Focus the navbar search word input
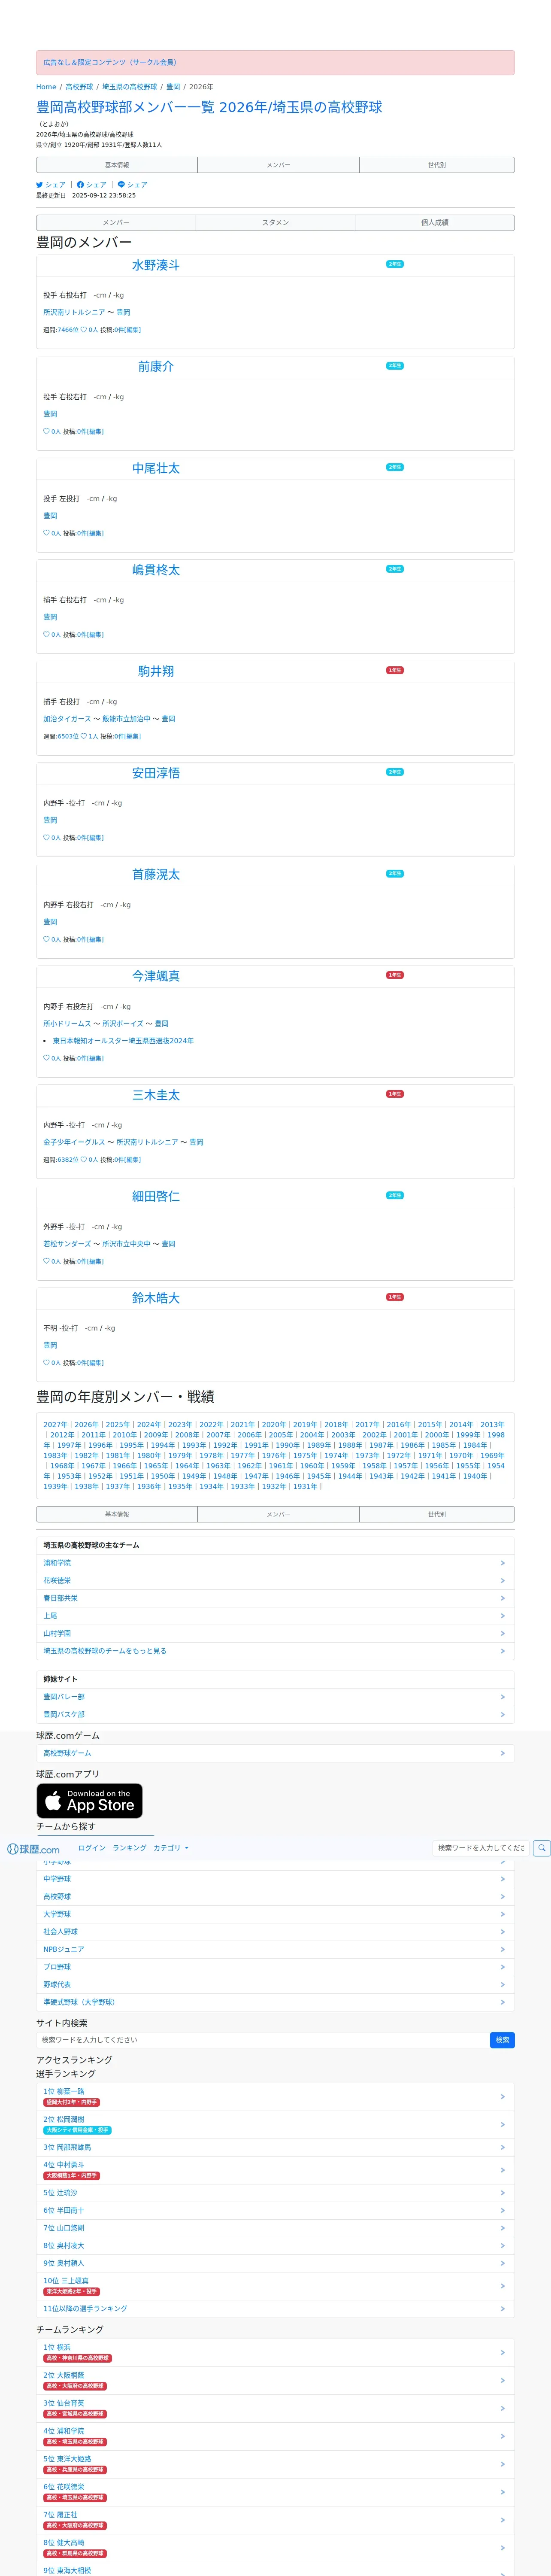 (480, 1848)
